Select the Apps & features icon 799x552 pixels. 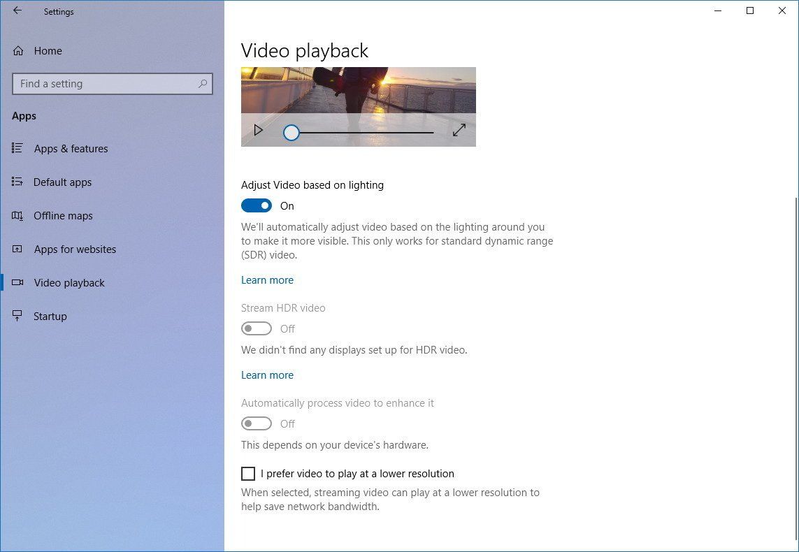17,148
